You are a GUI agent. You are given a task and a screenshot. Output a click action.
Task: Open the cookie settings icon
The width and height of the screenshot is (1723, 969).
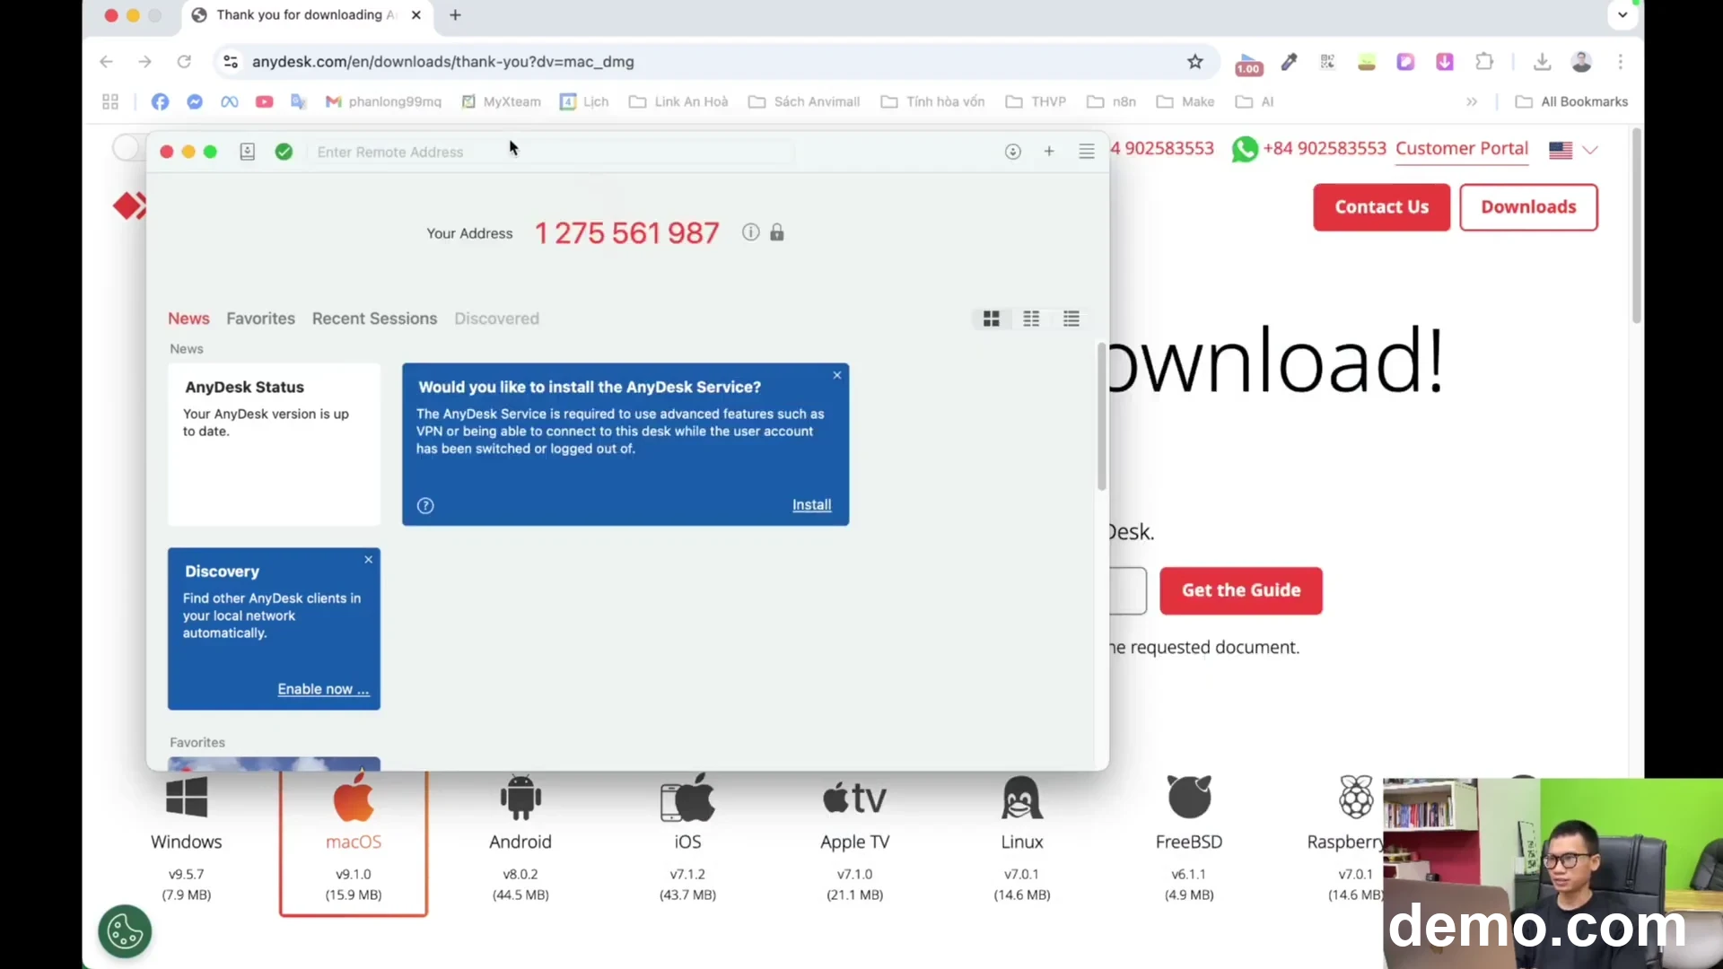pyautogui.click(x=125, y=932)
